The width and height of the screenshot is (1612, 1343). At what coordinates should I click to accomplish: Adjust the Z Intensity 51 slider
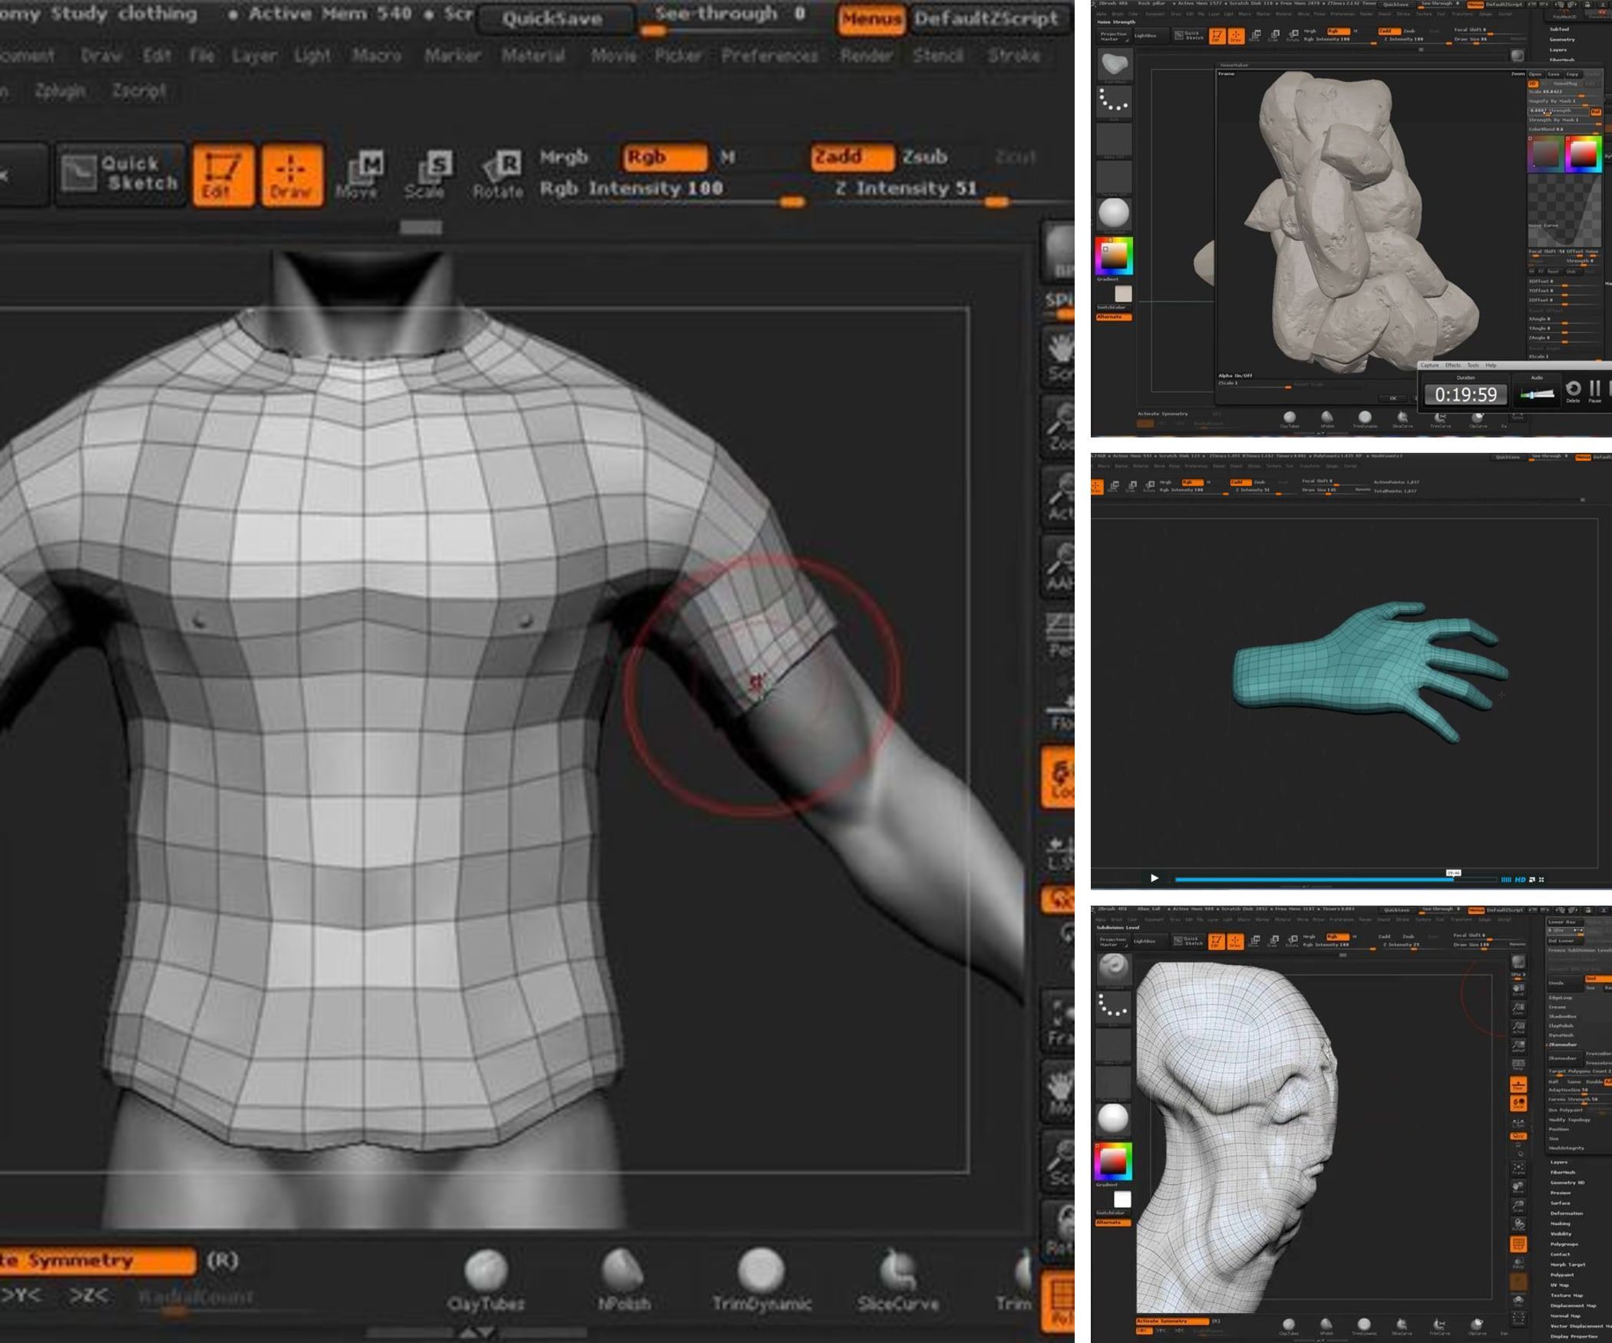point(996,201)
